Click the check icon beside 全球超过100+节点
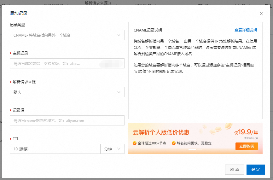The height and width of the screenshot is (180, 273). (x=135, y=143)
